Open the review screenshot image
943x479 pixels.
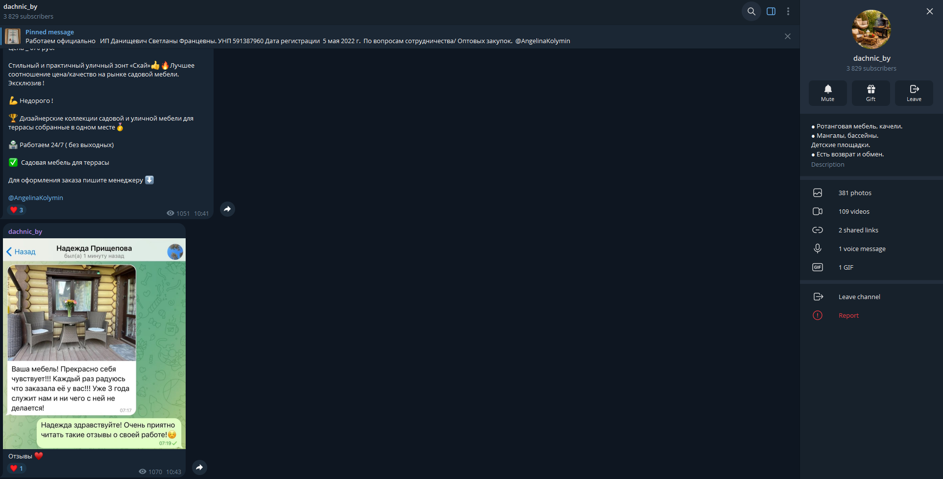(x=94, y=343)
